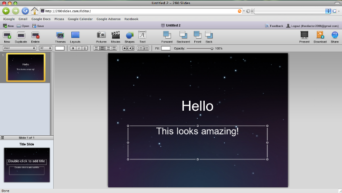Duplicate the current slide
Image resolution: width=342 pixels, height=193 pixels.
pyautogui.click(x=21, y=37)
